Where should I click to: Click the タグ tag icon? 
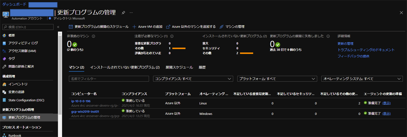(4, 59)
